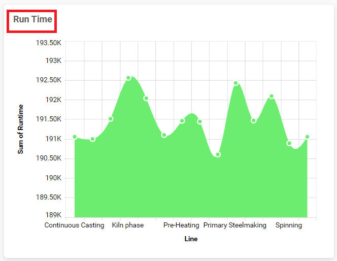Screen dimensions: 337x261
Task: Select the Kiln phase axis label
Action: (x=127, y=225)
